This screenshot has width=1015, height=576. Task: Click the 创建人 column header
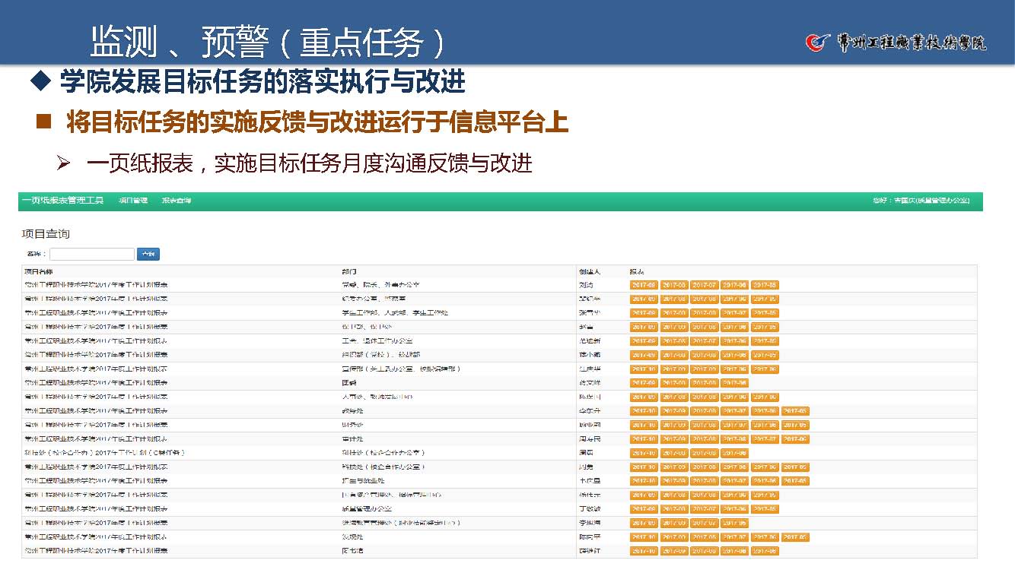[590, 271]
